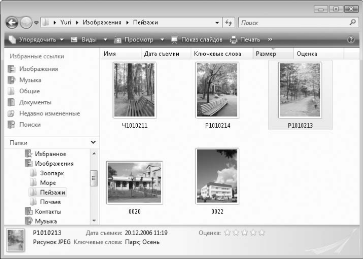This screenshot has height=259, width=363.
Task: Select the Зоопарк folder in tree
Action: coord(52,173)
